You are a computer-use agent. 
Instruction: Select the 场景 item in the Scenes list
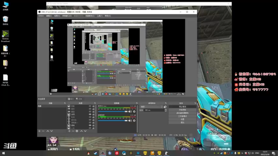click(x=52, y=106)
